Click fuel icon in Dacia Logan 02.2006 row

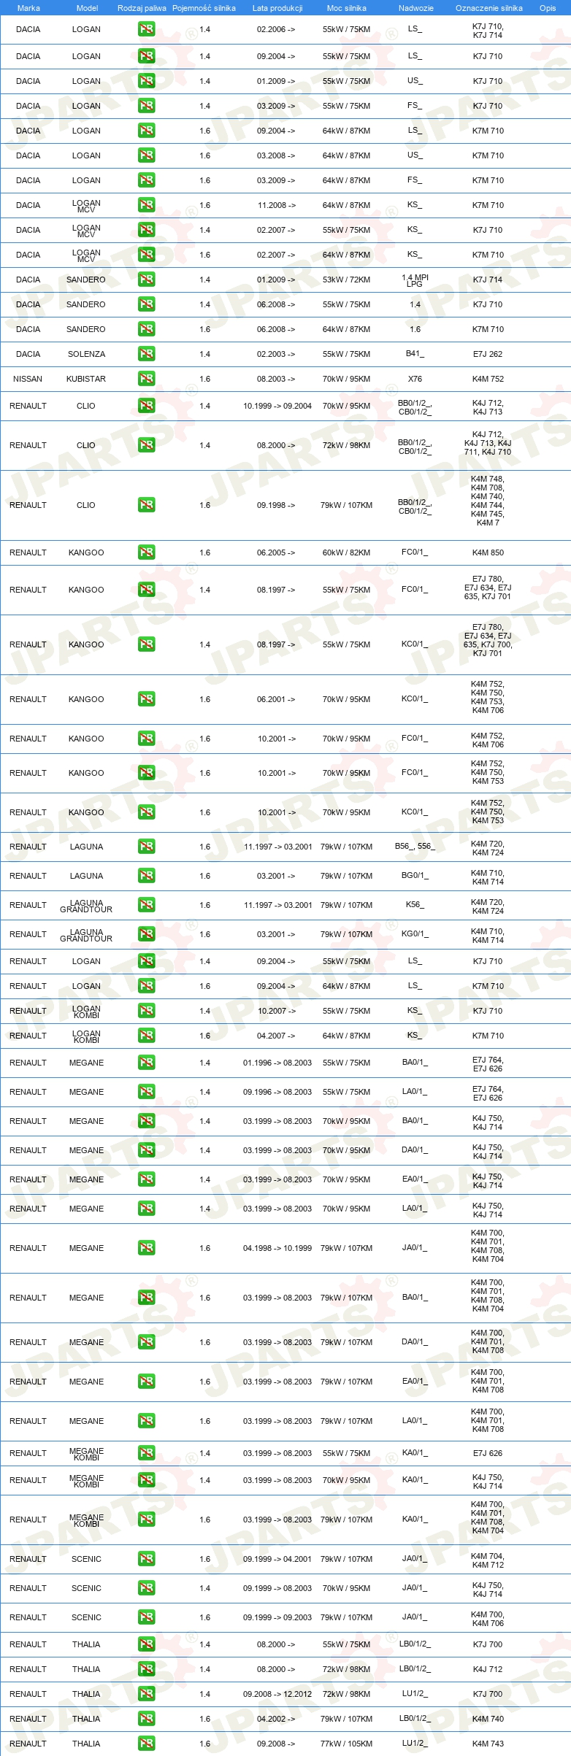click(x=146, y=30)
